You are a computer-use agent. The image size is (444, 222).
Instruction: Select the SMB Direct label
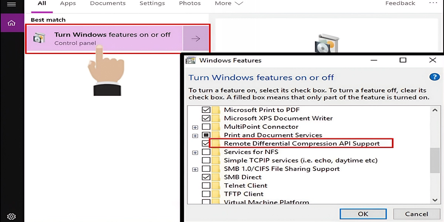click(243, 177)
